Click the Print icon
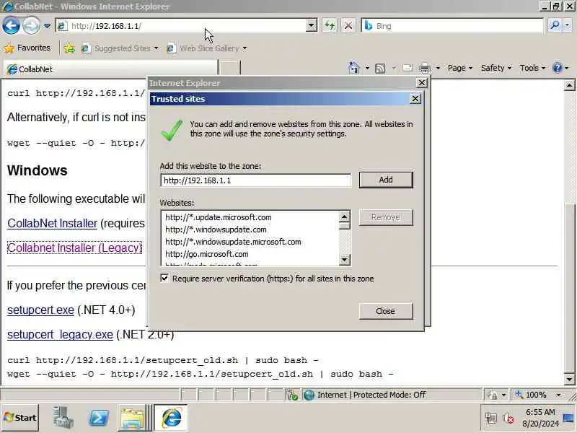This screenshot has width=577, height=433. [x=425, y=68]
